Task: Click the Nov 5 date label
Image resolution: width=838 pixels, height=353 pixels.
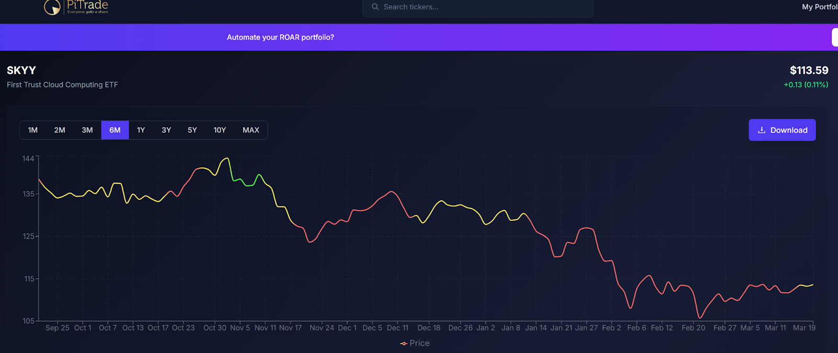Action: coord(240,328)
